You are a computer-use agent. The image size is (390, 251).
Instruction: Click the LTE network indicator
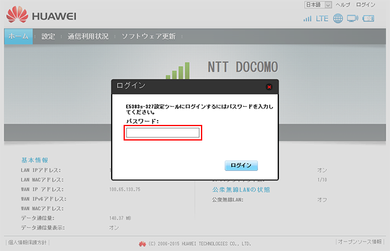coord(322,19)
